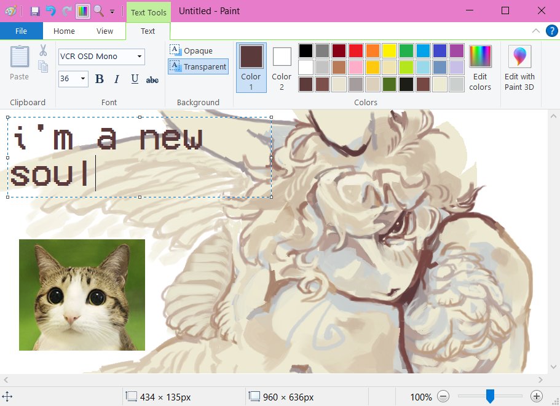The width and height of the screenshot is (560, 406).
Task: Click inside the text box after 'soul'
Action: tap(96, 173)
